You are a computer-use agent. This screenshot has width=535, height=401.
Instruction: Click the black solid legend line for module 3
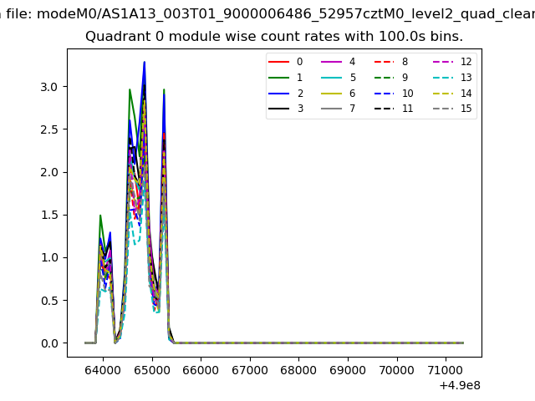(x=278, y=109)
